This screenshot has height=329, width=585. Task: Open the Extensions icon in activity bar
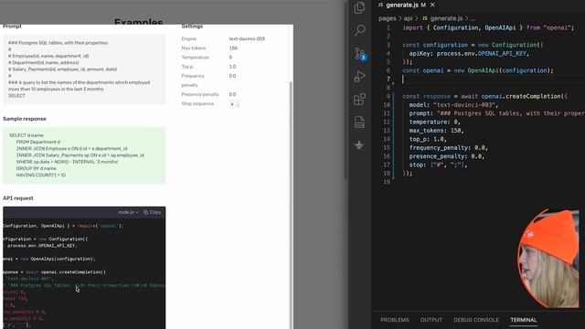point(359,100)
